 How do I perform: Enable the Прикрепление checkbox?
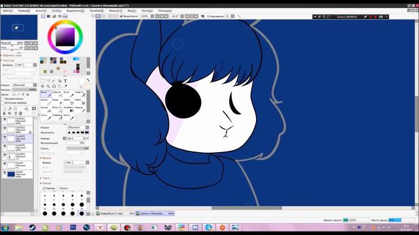(x=3, y=99)
